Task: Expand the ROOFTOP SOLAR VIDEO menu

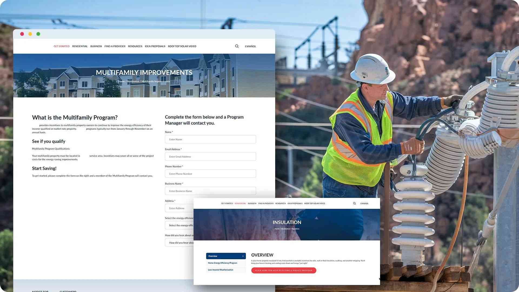Action: (x=182, y=46)
